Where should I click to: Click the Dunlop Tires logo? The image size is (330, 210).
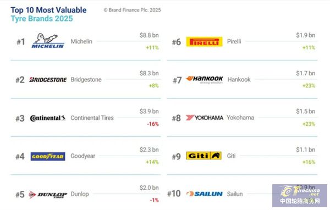click(x=48, y=195)
